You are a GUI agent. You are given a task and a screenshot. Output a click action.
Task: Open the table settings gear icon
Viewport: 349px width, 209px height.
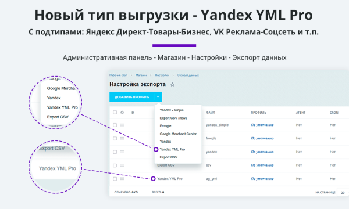click(122, 113)
